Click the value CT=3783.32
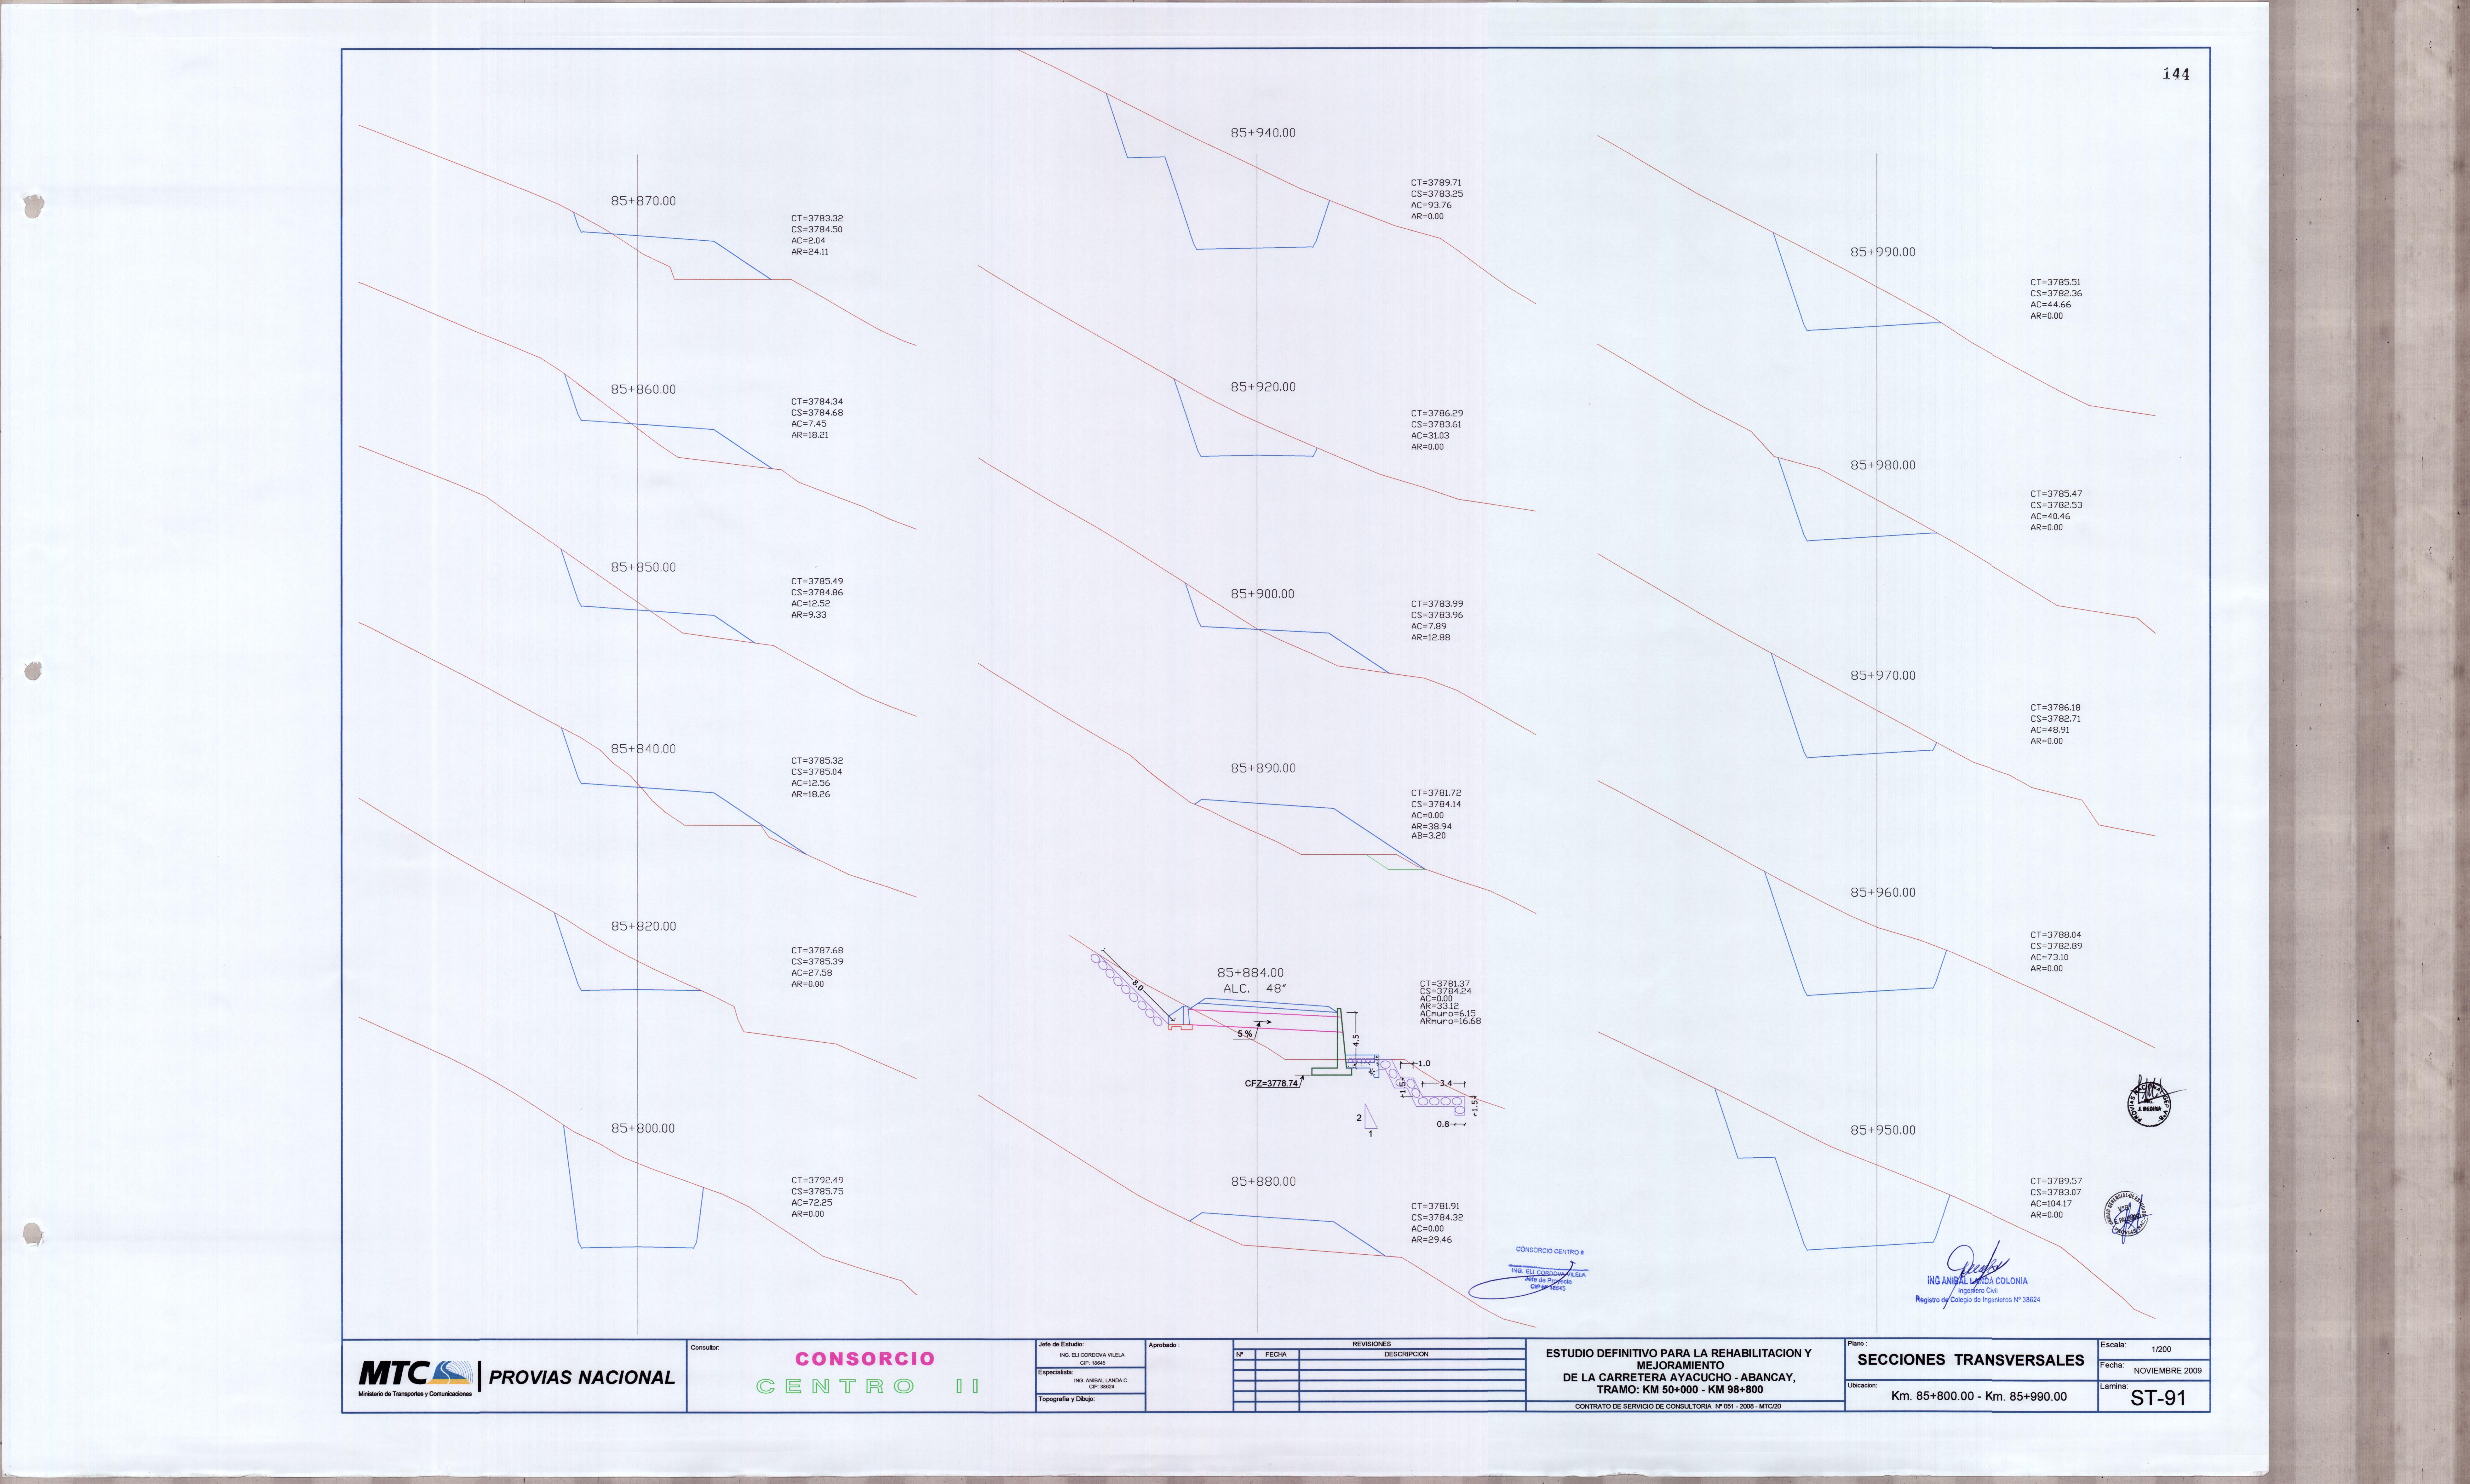The width and height of the screenshot is (2470, 1484). (817, 218)
